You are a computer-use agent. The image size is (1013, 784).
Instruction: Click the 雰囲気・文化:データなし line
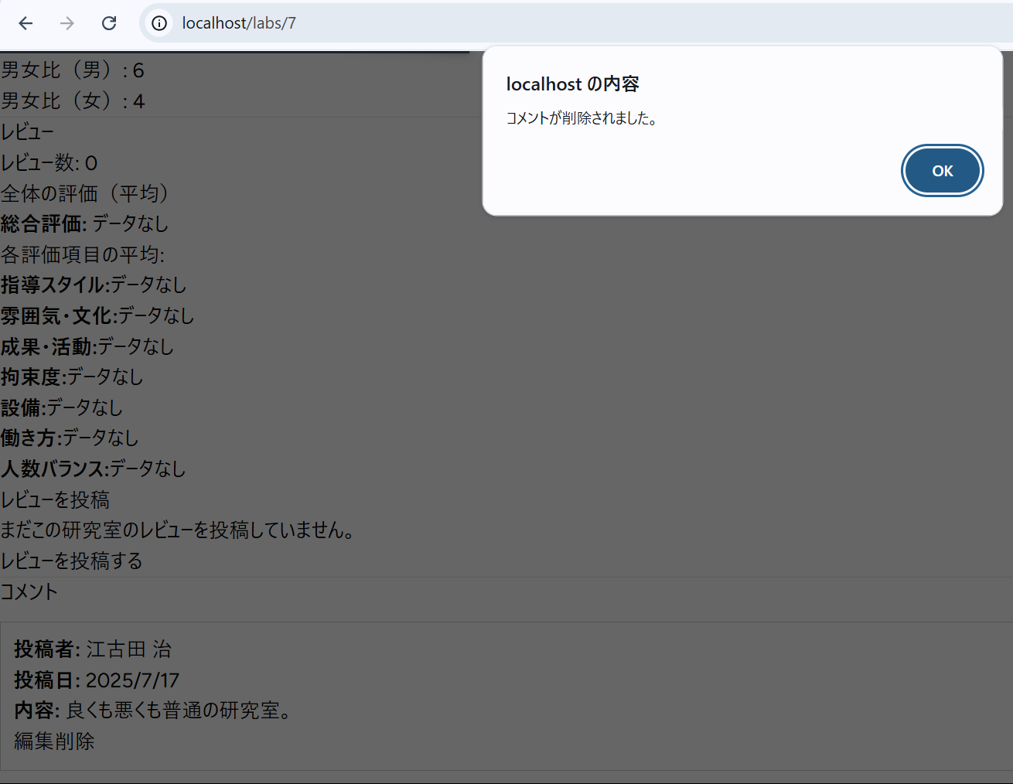pos(97,315)
